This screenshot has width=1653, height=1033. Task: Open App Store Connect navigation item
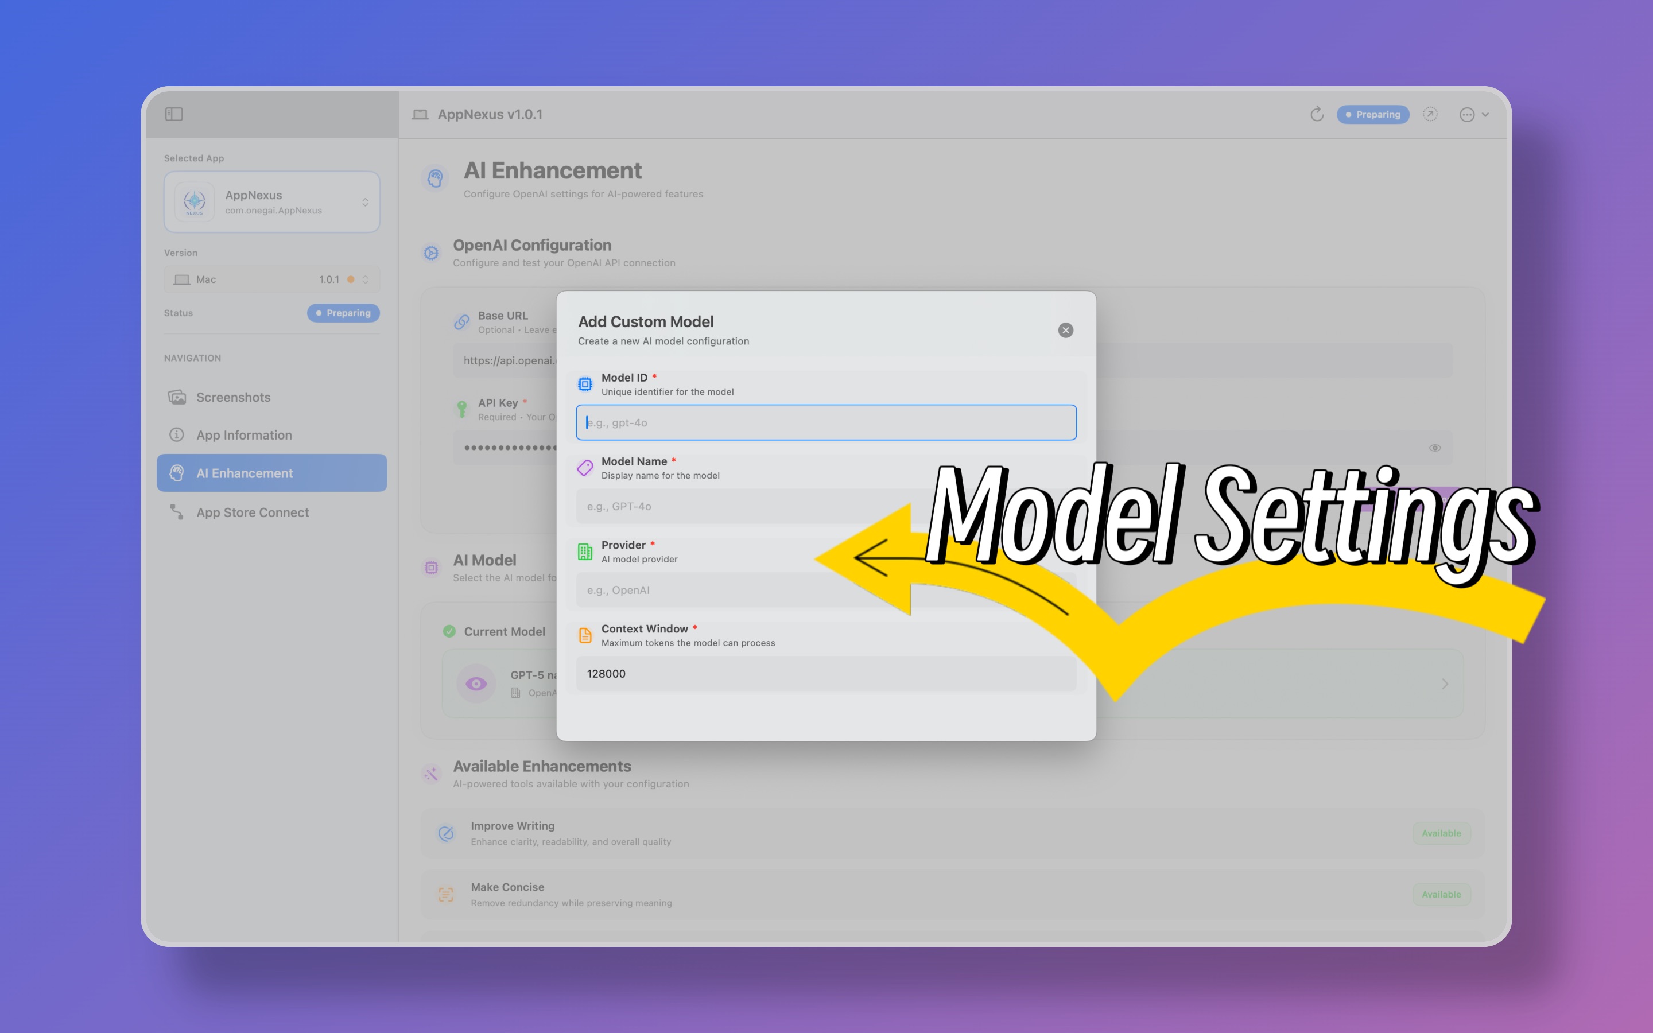(x=252, y=512)
